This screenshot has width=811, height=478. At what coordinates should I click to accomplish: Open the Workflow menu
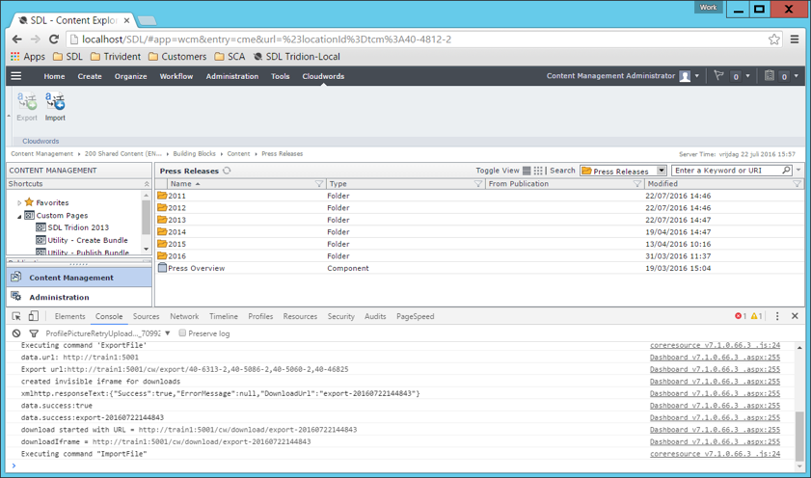pyautogui.click(x=176, y=76)
